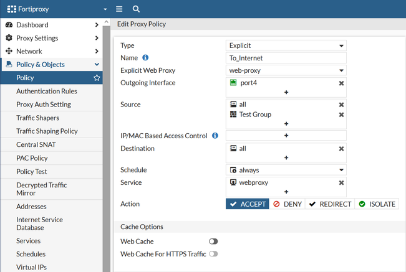The width and height of the screenshot is (406, 272).
Task: Add an IP/MAC Based Access Control entry
Action: click(x=286, y=136)
